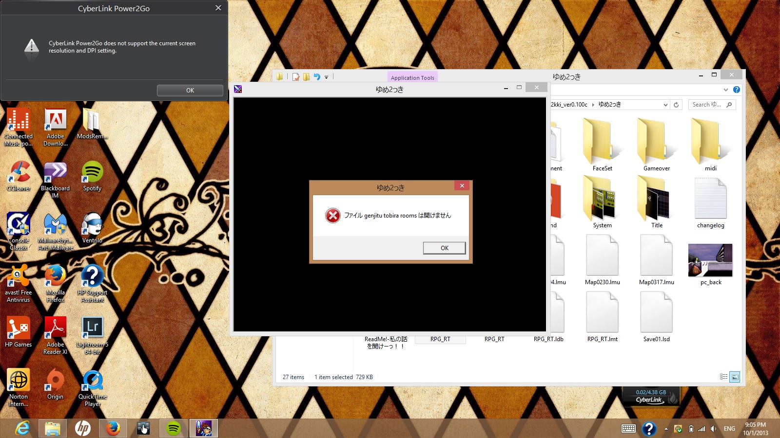Switch Explorer to large icons view

[735, 377]
